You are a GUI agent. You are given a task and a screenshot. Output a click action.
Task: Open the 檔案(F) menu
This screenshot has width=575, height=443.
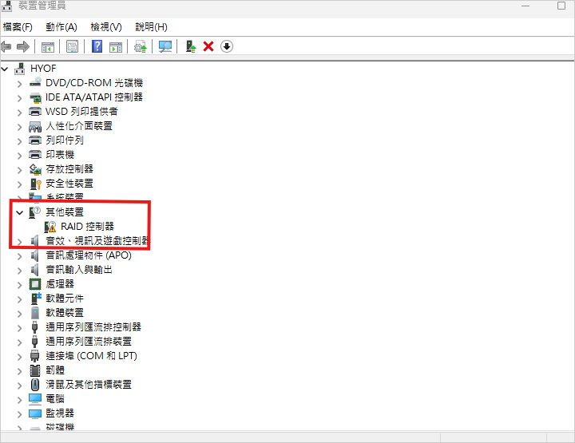(18, 27)
